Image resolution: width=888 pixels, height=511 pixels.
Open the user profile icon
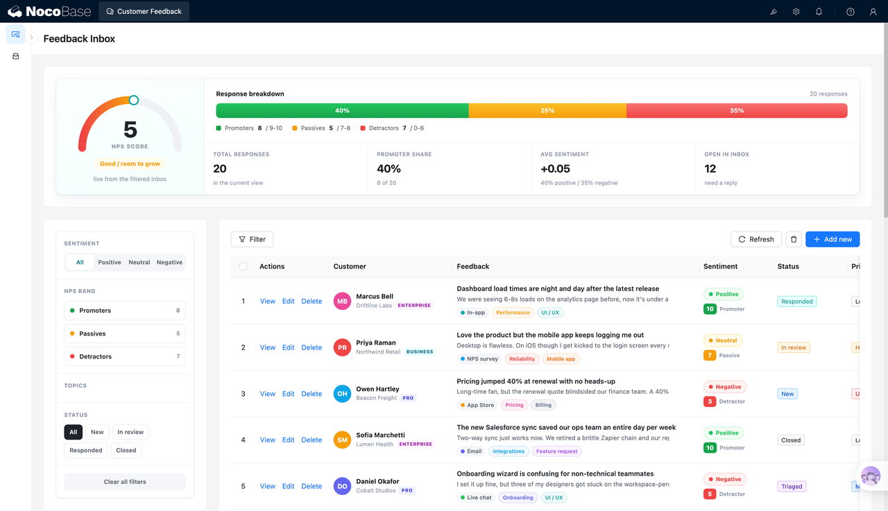point(873,12)
